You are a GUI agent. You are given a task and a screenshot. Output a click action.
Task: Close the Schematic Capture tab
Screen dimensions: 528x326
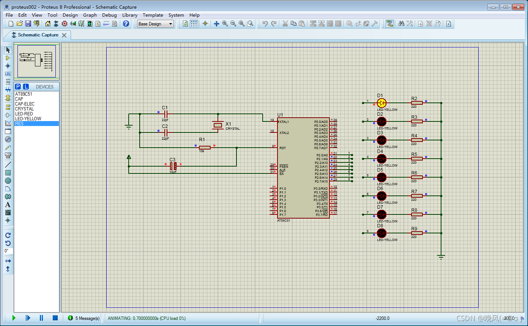pyautogui.click(x=64, y=35)
